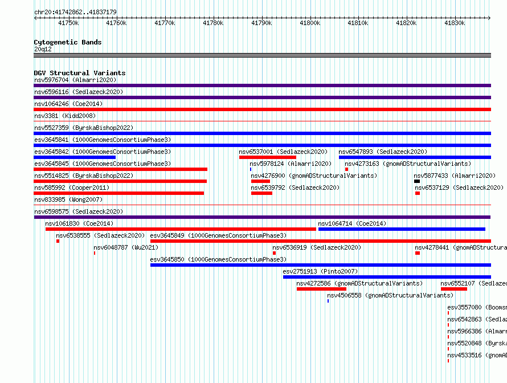Click the DGV Structural Variants track title
Image resolution: width=507 pixels, height=383 pixels.
click(80, 73)
